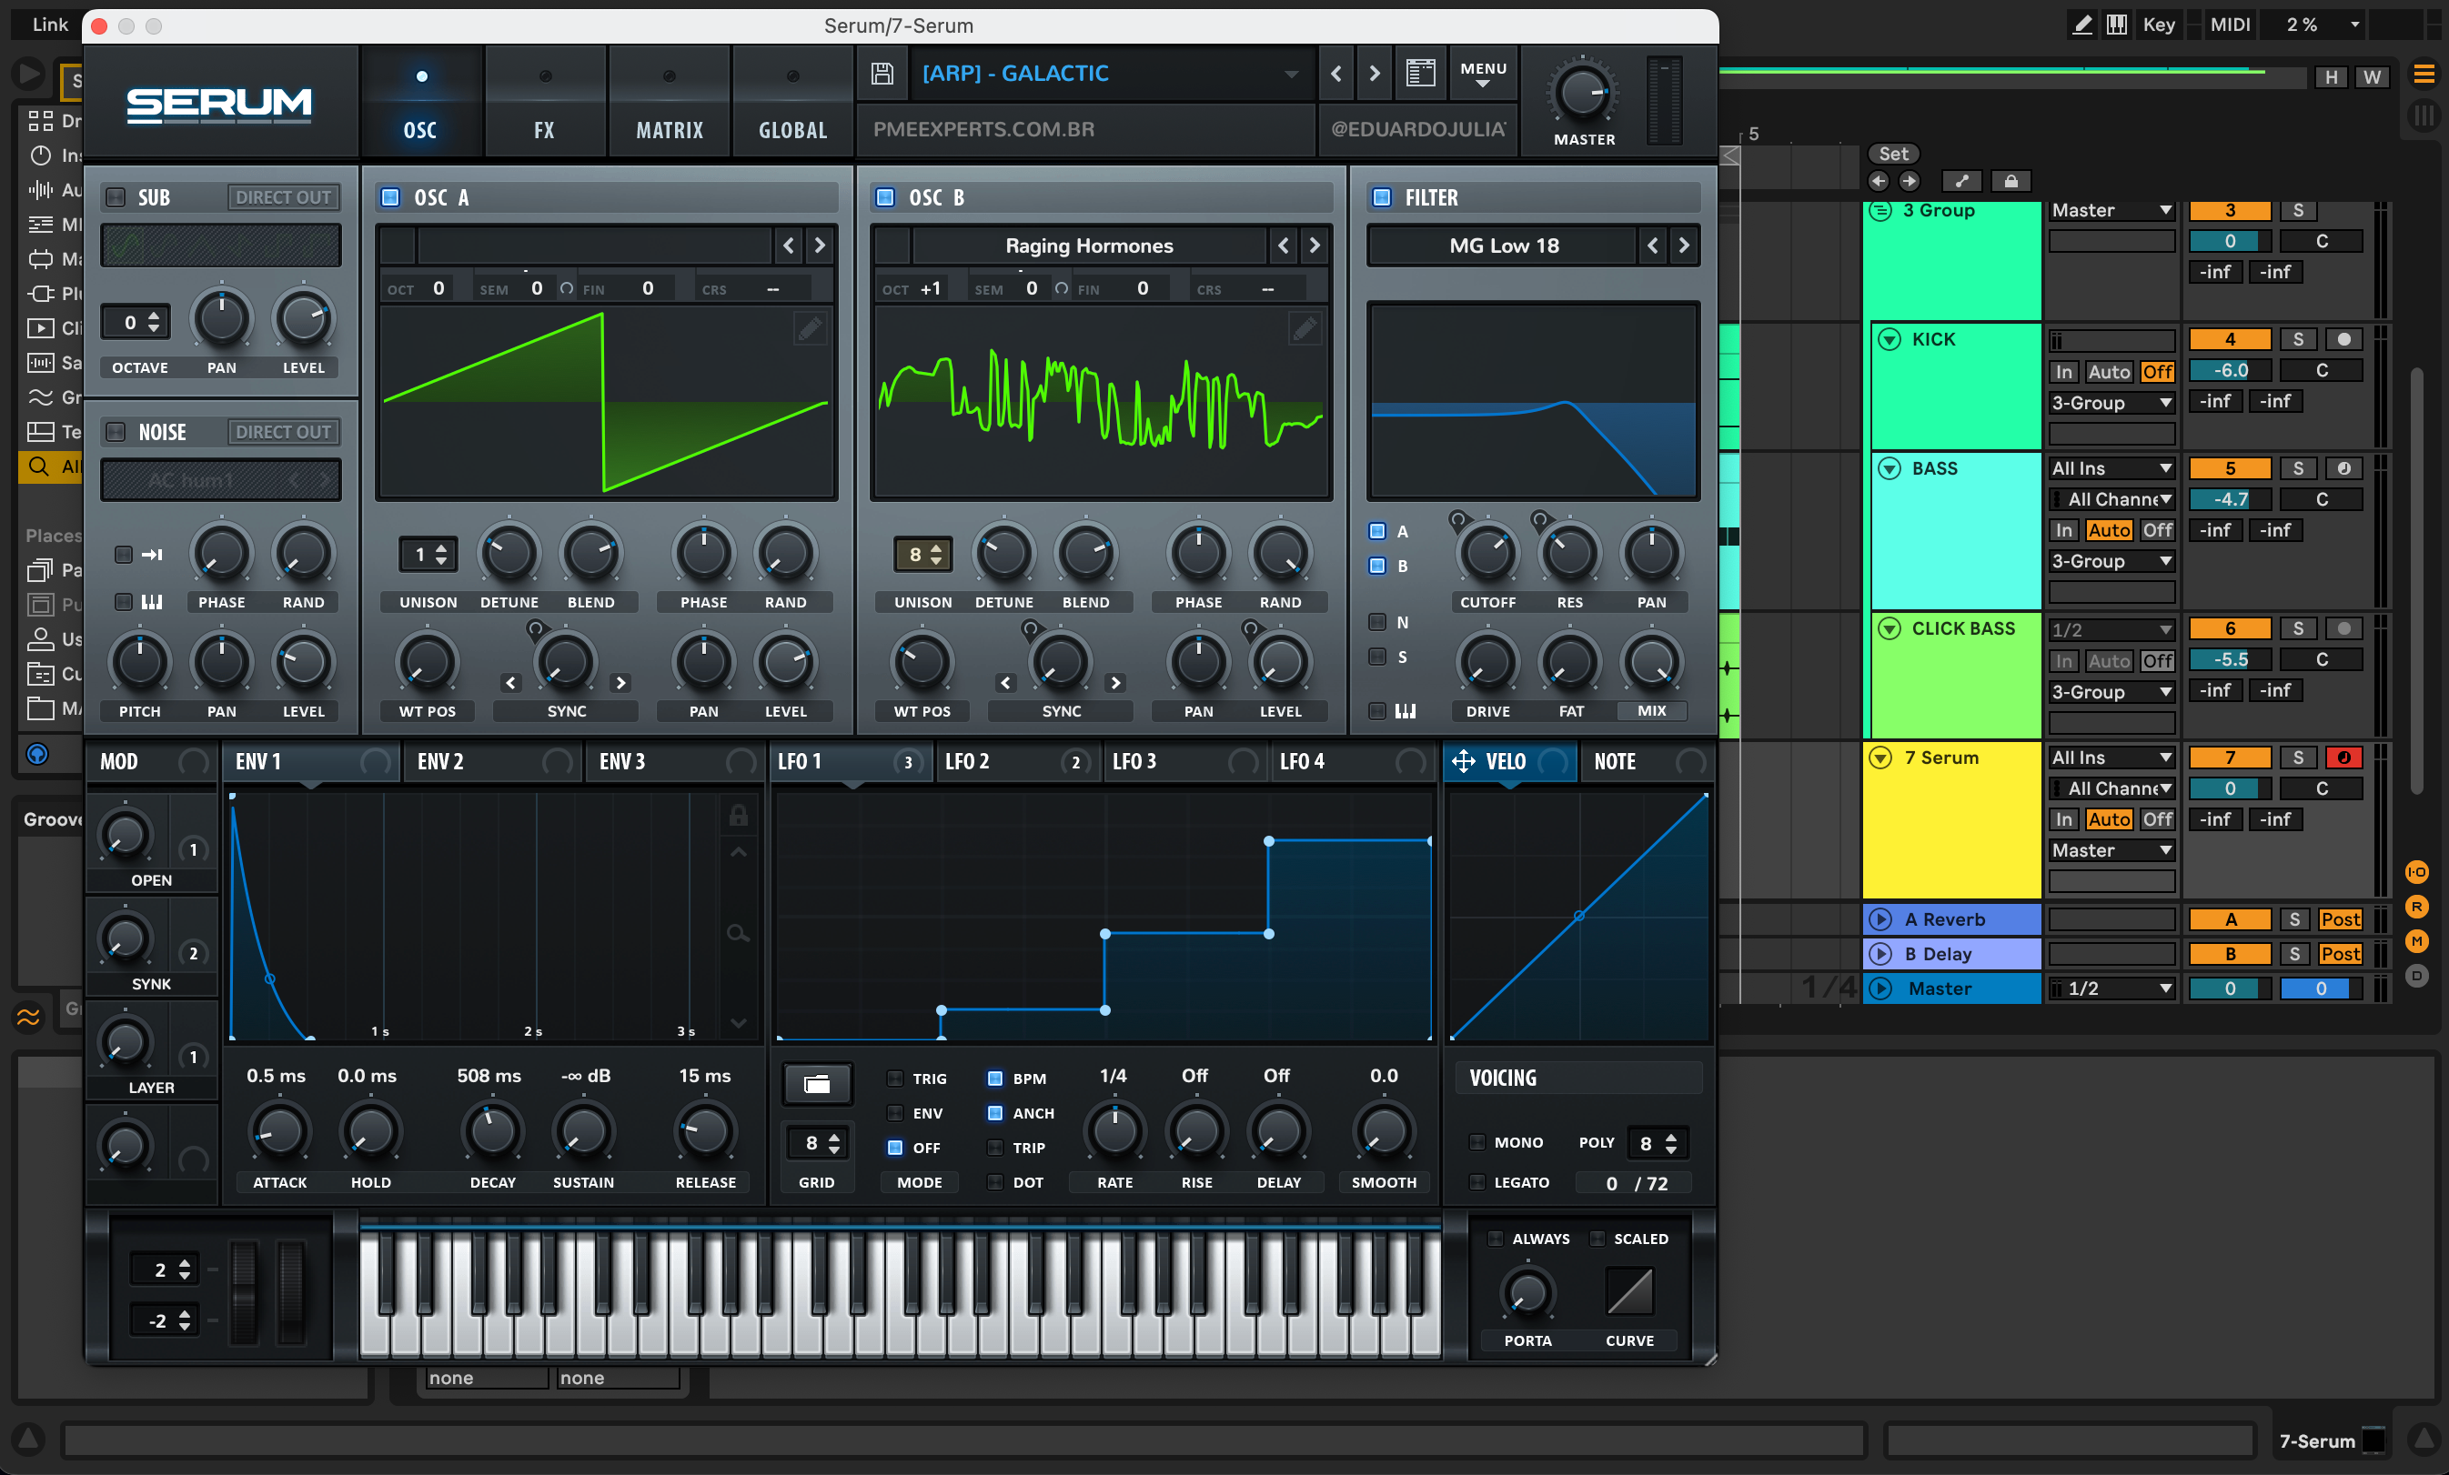This screenshot has height=1475, width=2449.
Task: Click the OSC A waveform pencil edit icon
Action: click(809, 329)
